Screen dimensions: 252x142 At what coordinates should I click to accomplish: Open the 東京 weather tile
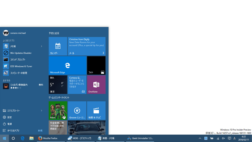(x=58, y=85)
